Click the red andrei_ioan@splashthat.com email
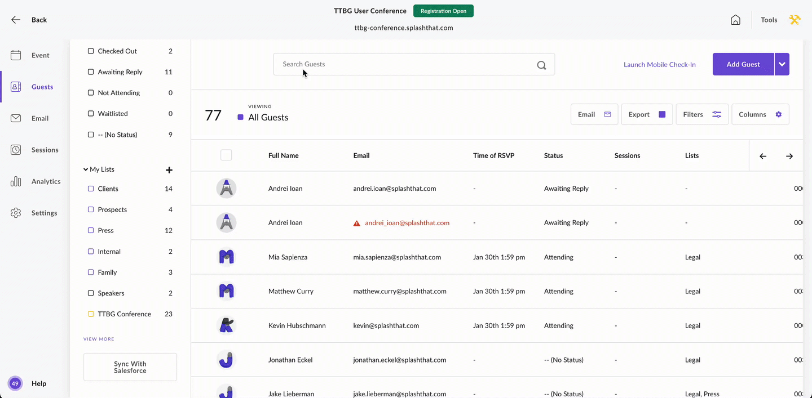Screen dimensions: 812x398 (x=407, y=223)
